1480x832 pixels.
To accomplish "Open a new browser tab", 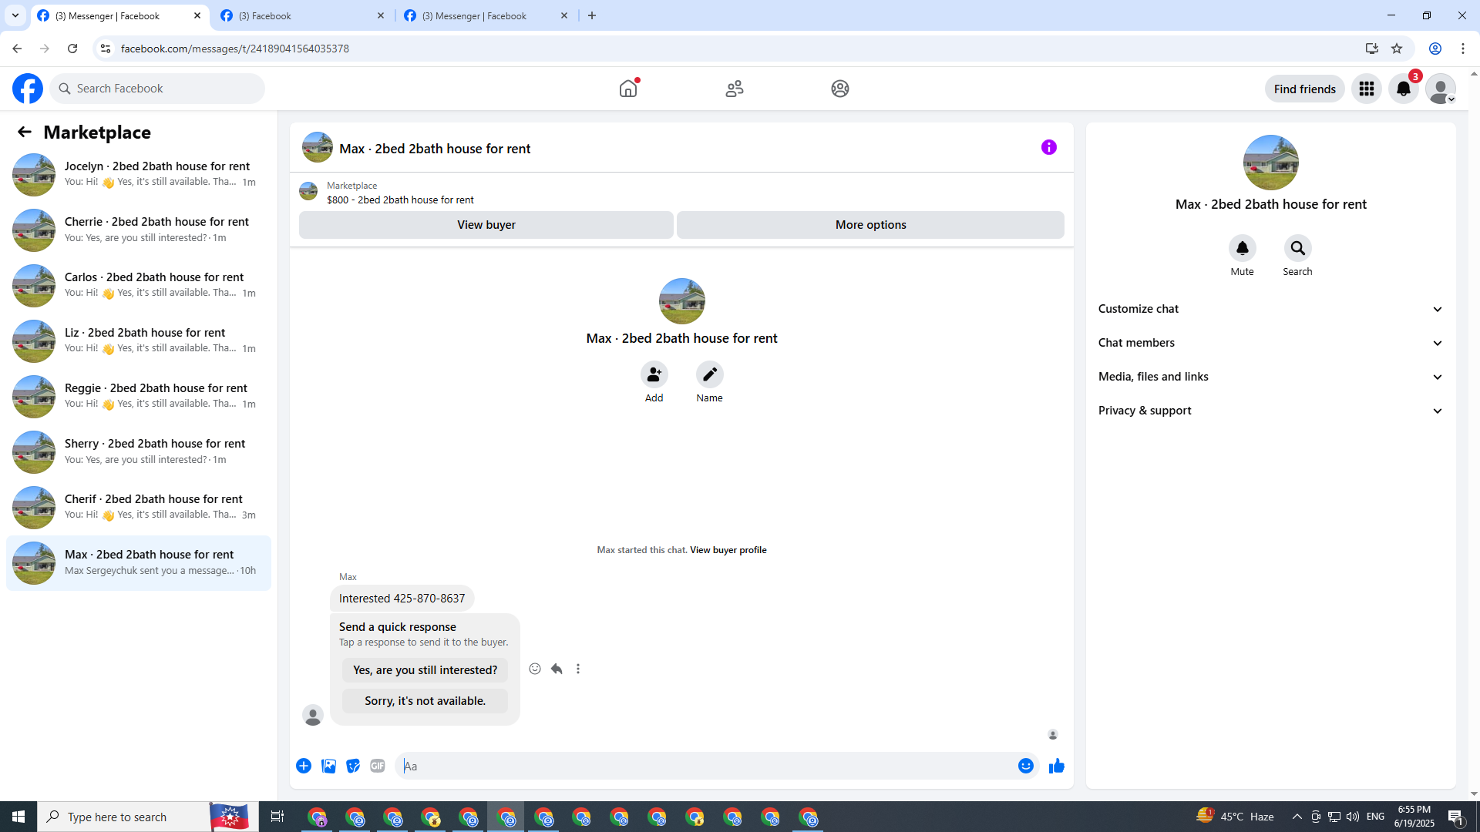I will [x=592, y=15].
